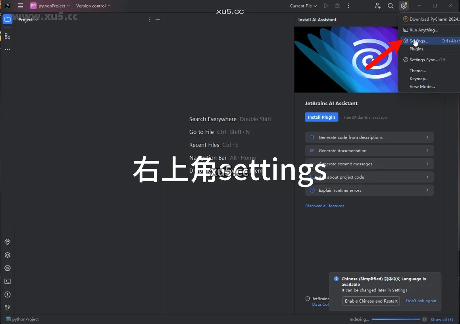Click Enable Chinese and Restart

point(371,301)
